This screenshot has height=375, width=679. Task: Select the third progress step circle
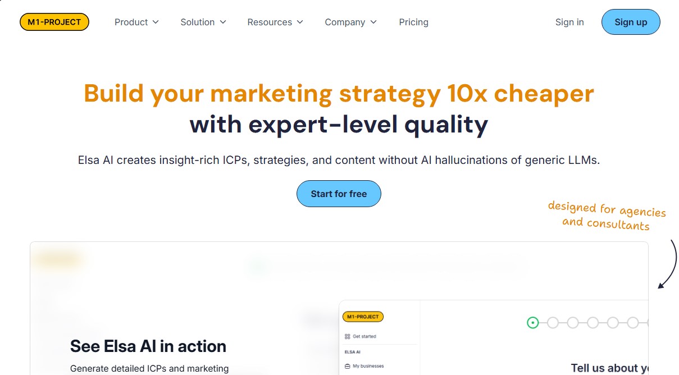pyautogui.click(x=573, y=323)
